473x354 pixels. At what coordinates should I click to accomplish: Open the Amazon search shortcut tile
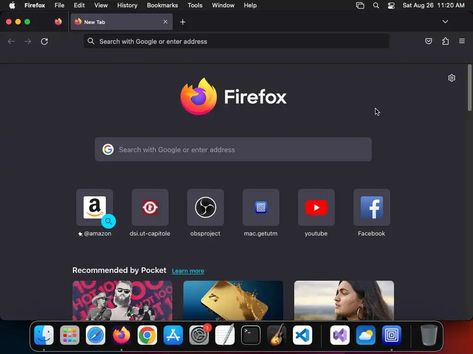pos(94,207)
